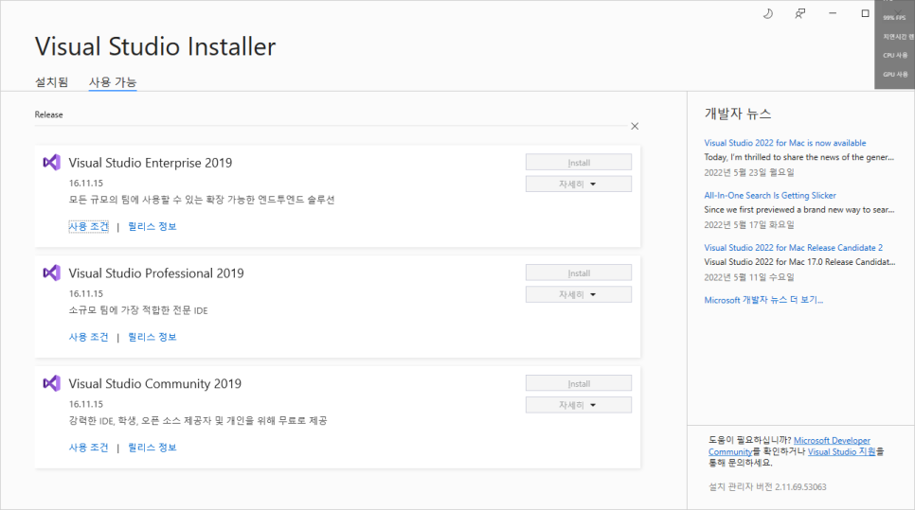This screenshot has width=915, height=510.
Task: Click Visual Studio Community 2019 logo icon
Action: click(x=51, y=383)
